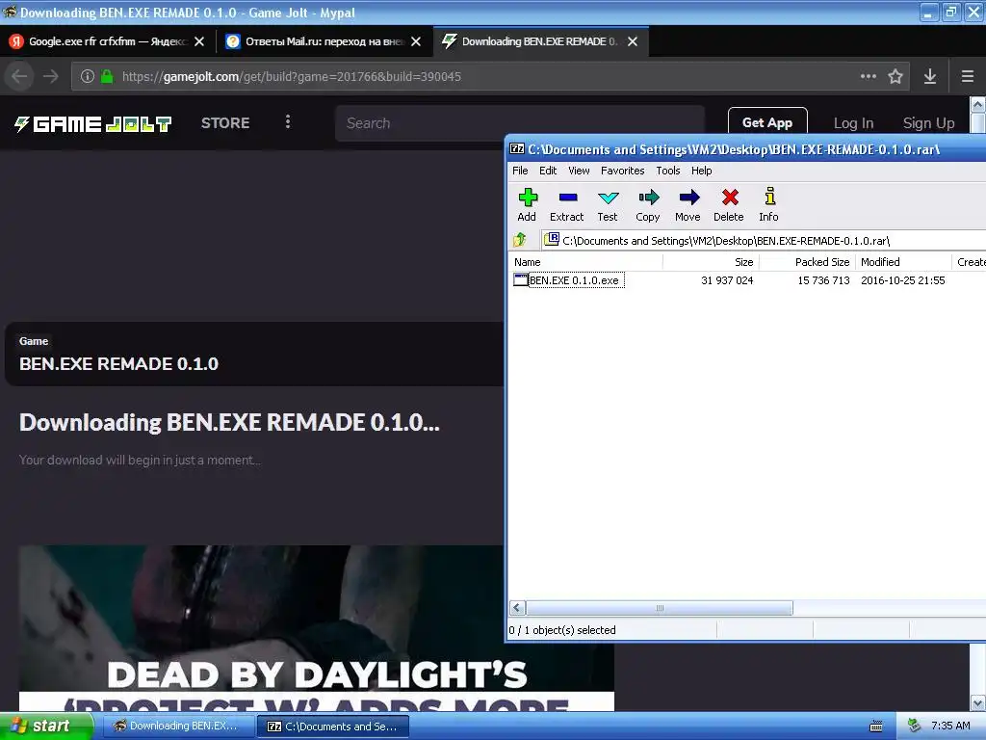The width and height of the screenshot is (986, 740).
Task: Click modified date 2016-10-25 21:55
Action: (903, 280)
